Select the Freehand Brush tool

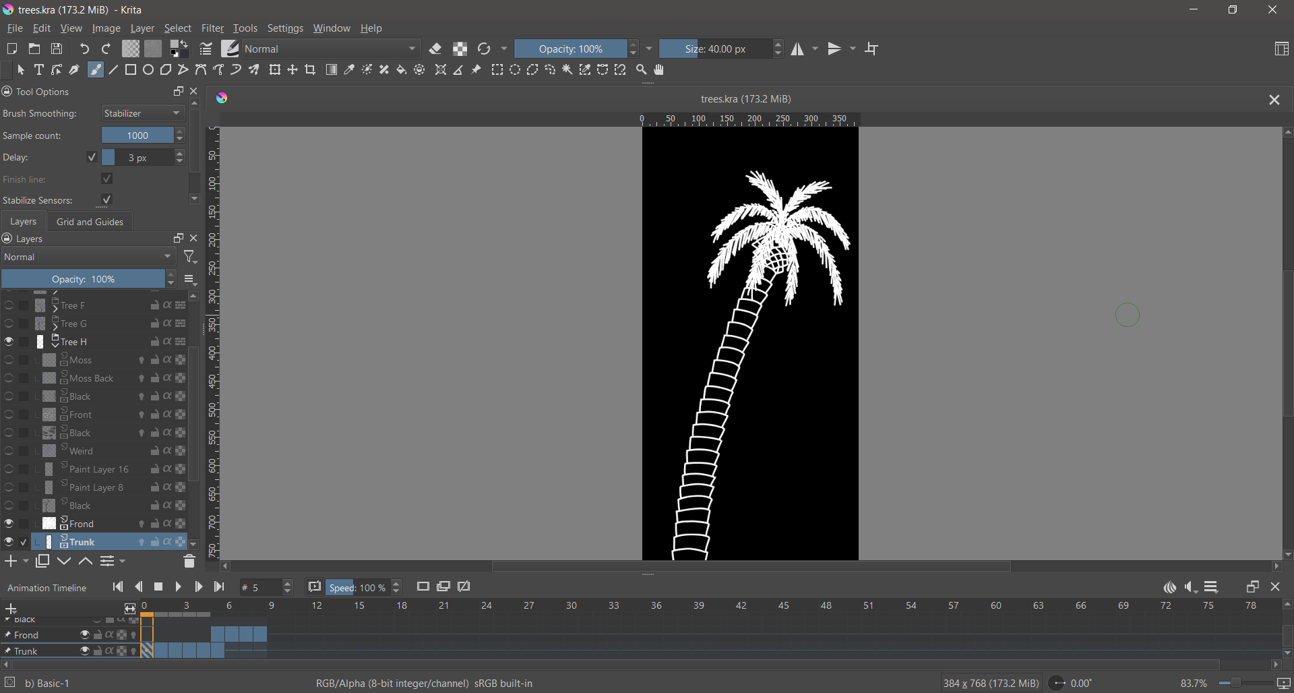(96, 70)
